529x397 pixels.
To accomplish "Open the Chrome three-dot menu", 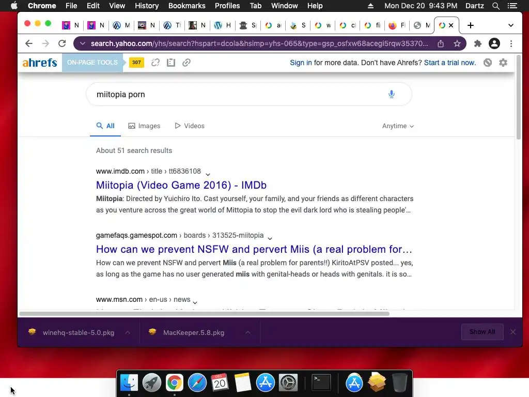I will 511,43.
